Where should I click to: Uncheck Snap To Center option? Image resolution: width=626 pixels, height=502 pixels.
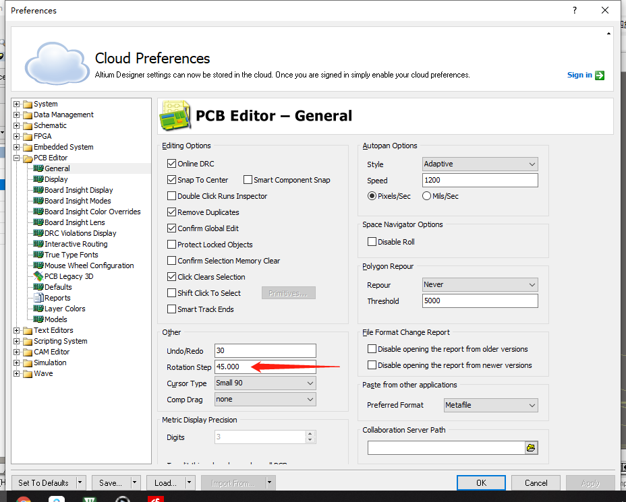point(171,180)
